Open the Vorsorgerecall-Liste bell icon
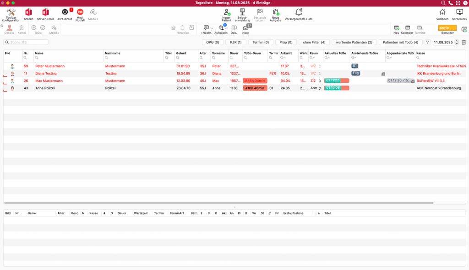 299,12
